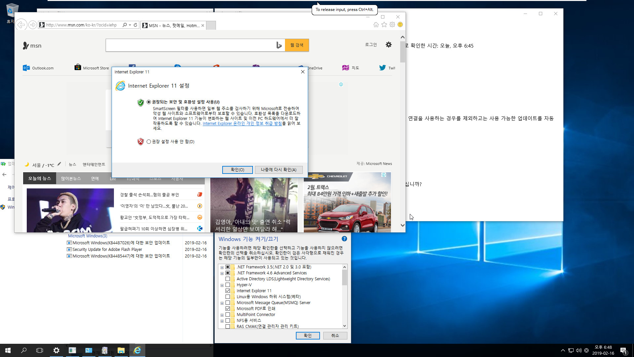Open taskbar search magnifier
The image size is (634, 357).
tap(24, 350)
